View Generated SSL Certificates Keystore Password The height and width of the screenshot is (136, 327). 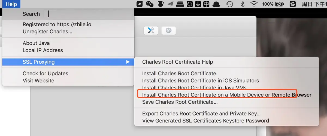point(205,121)
